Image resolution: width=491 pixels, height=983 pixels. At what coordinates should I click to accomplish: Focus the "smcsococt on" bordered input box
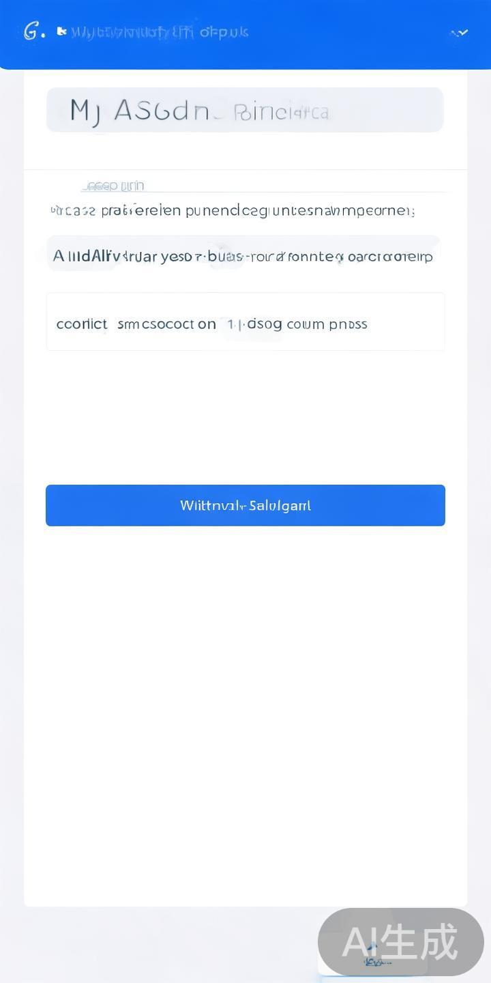(x=166, y=324)
